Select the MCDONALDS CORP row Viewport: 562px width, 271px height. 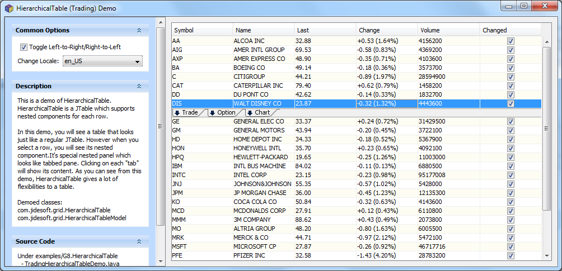point(356,211)
